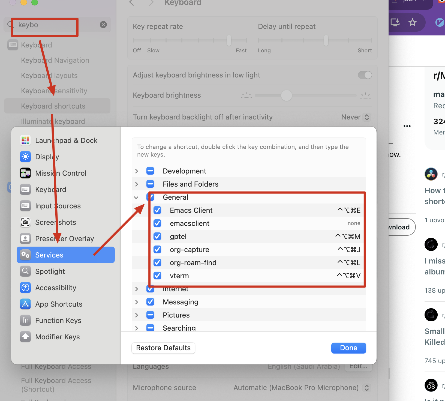This screenshot has height=401, width=445.
Task: Expand the Messaging services group
Action: tap(137, 302)
